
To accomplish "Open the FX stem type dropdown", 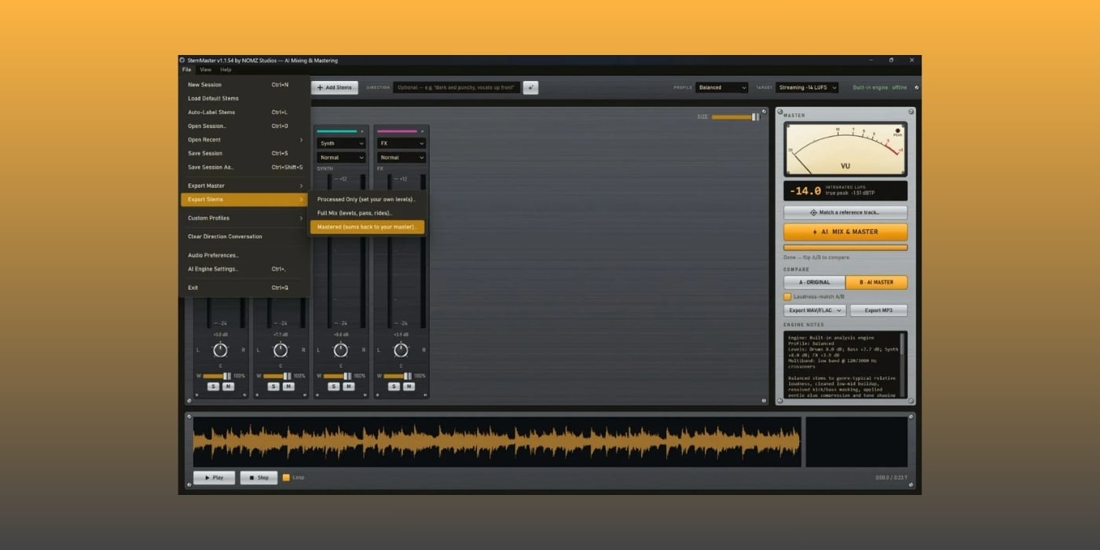I will (401, 143).
